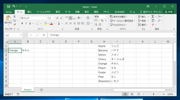Screen dimensions: 180x100
Task: Toggle middle vertical alignment
Action: point(70,18)
